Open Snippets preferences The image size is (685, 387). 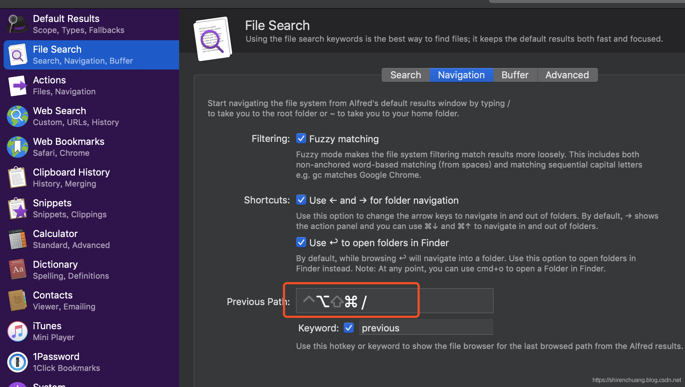(x=91, y=208)
